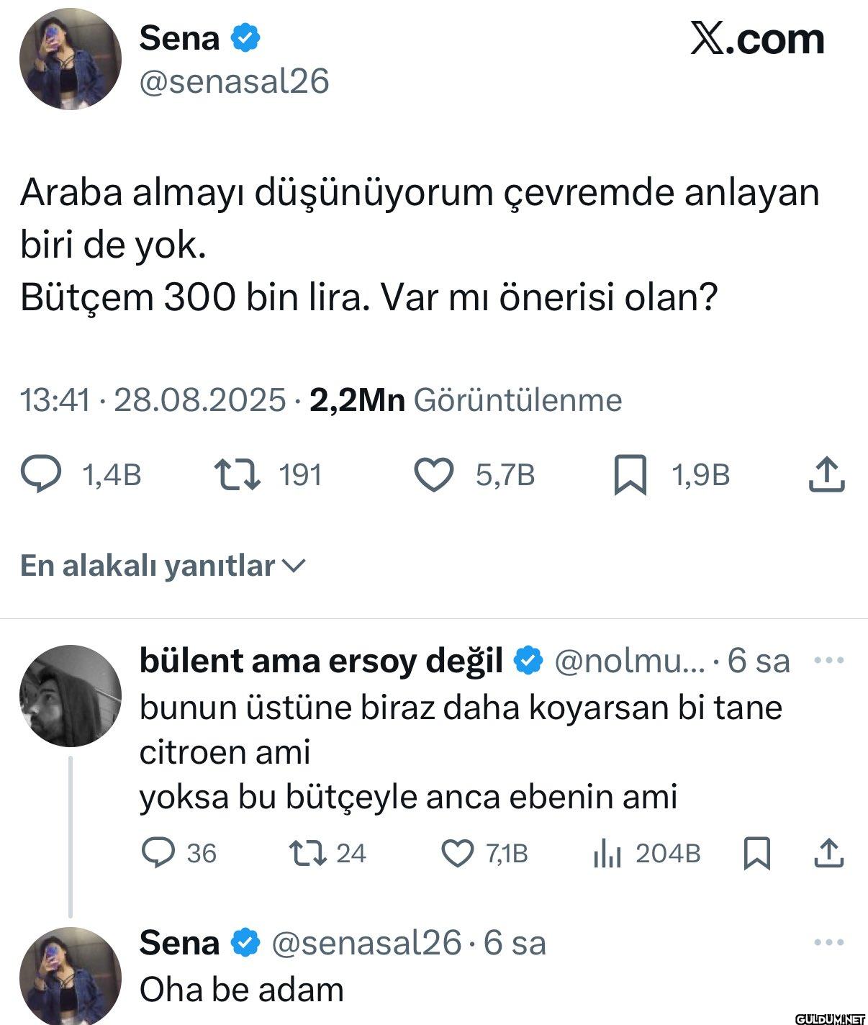Viewport: 868px width, 1025px height.
Task: Open the 2,2Mn Görüntülenme view count
Action: [x=465, y=400]
